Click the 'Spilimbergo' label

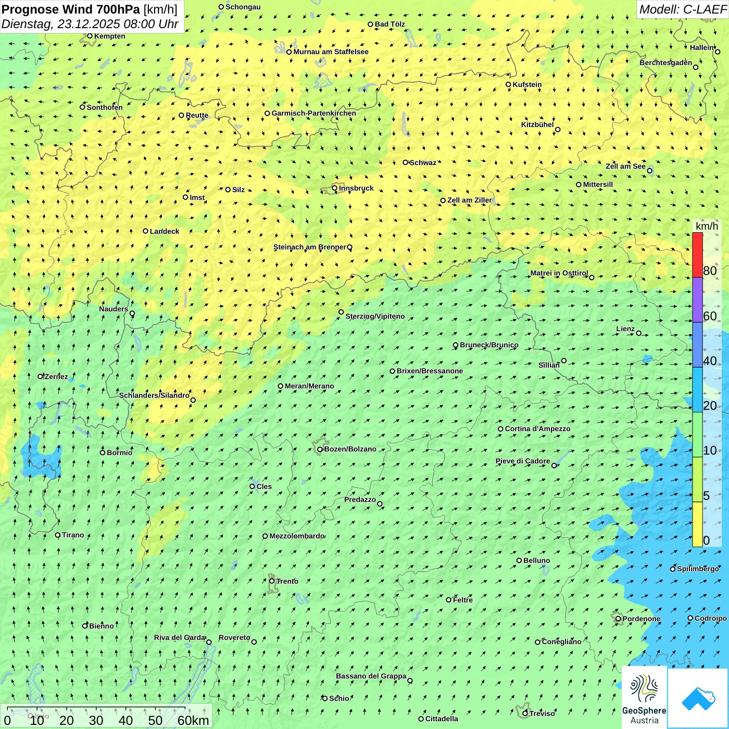[698, 569]
